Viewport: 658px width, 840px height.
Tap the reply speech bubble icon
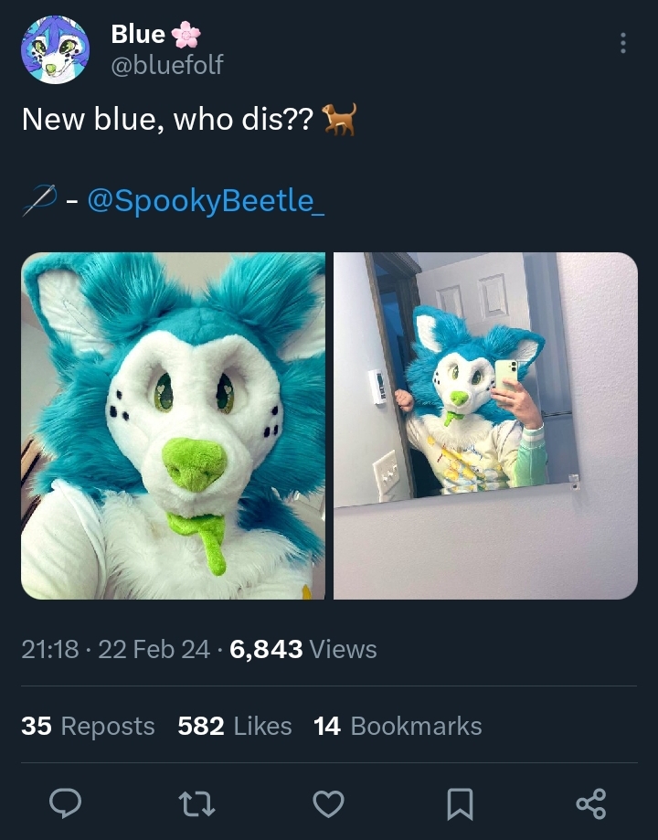point(66,803)
